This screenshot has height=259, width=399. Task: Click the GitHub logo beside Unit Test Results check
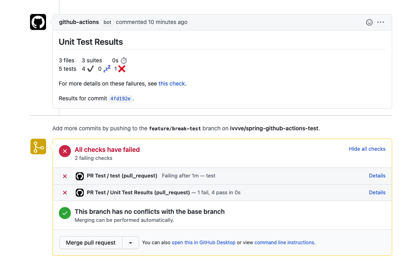pyautogui.click(x=80, y=193)
